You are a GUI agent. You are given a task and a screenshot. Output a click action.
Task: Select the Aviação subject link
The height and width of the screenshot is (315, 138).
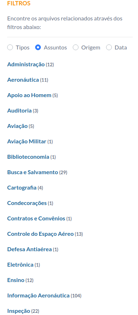pyautogui.click(x=18, y=126)
